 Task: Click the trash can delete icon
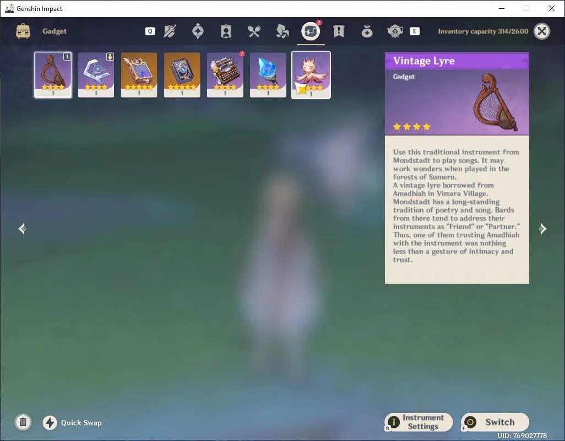click(x=23, y=422)
